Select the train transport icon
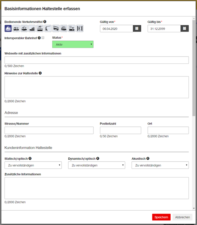Screen dimensions: 197x225 point(8,28)
